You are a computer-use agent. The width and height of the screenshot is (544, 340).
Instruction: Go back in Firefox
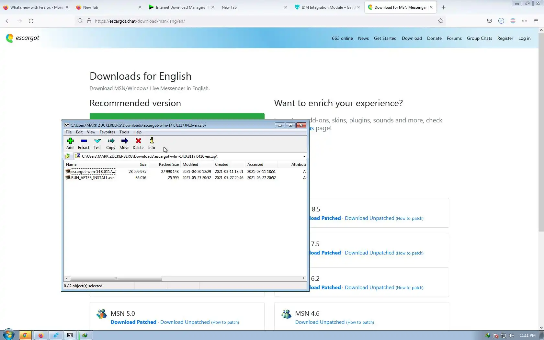[8, 21]
